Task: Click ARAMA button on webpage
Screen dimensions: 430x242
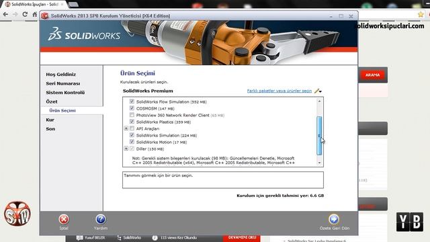Action: pos(372,75)
